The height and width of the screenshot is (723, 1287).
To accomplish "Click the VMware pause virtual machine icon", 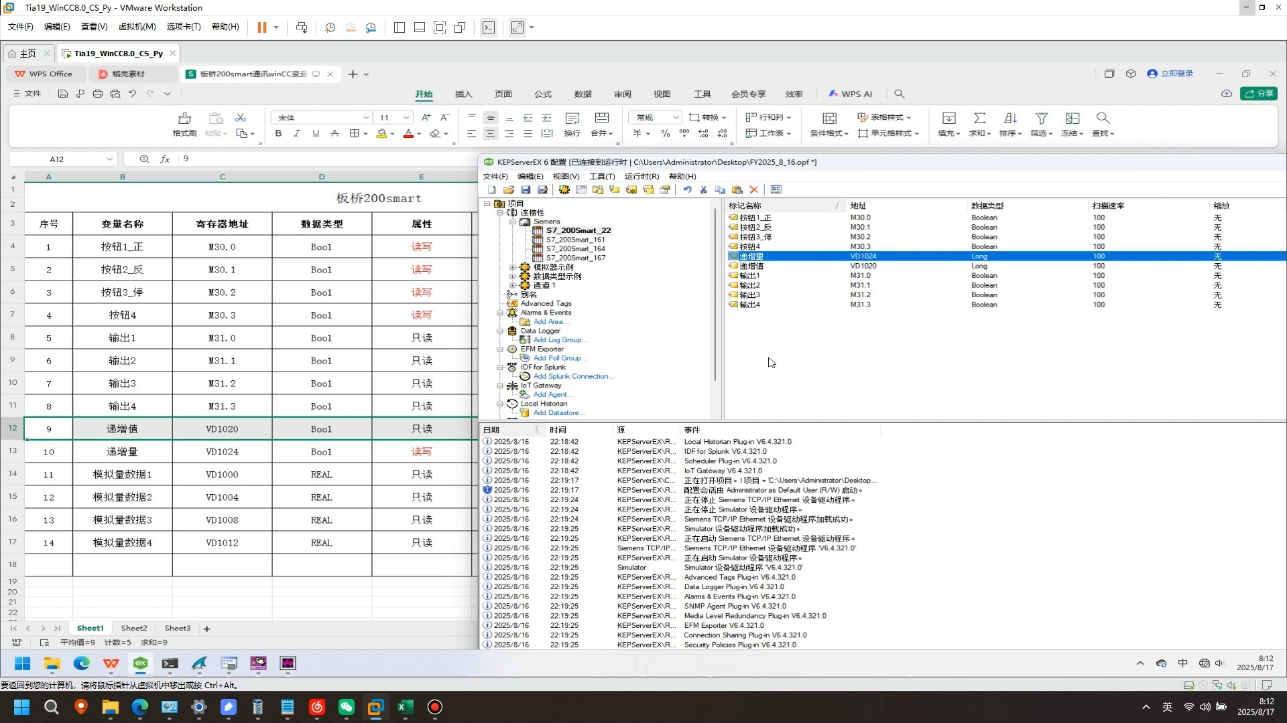I will 262,27.
